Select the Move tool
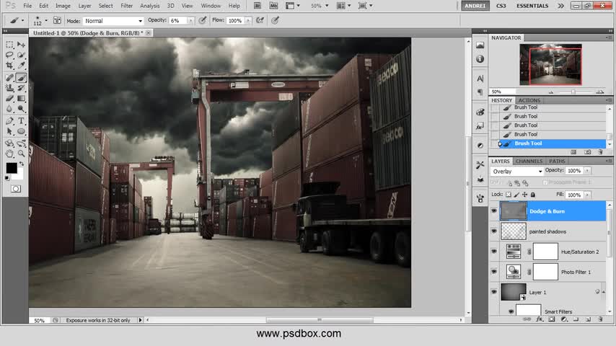The height and width of the screenshot is (346, 616). 21,45
